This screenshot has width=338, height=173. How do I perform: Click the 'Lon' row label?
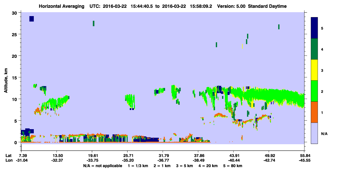click(x=9, y=160)
